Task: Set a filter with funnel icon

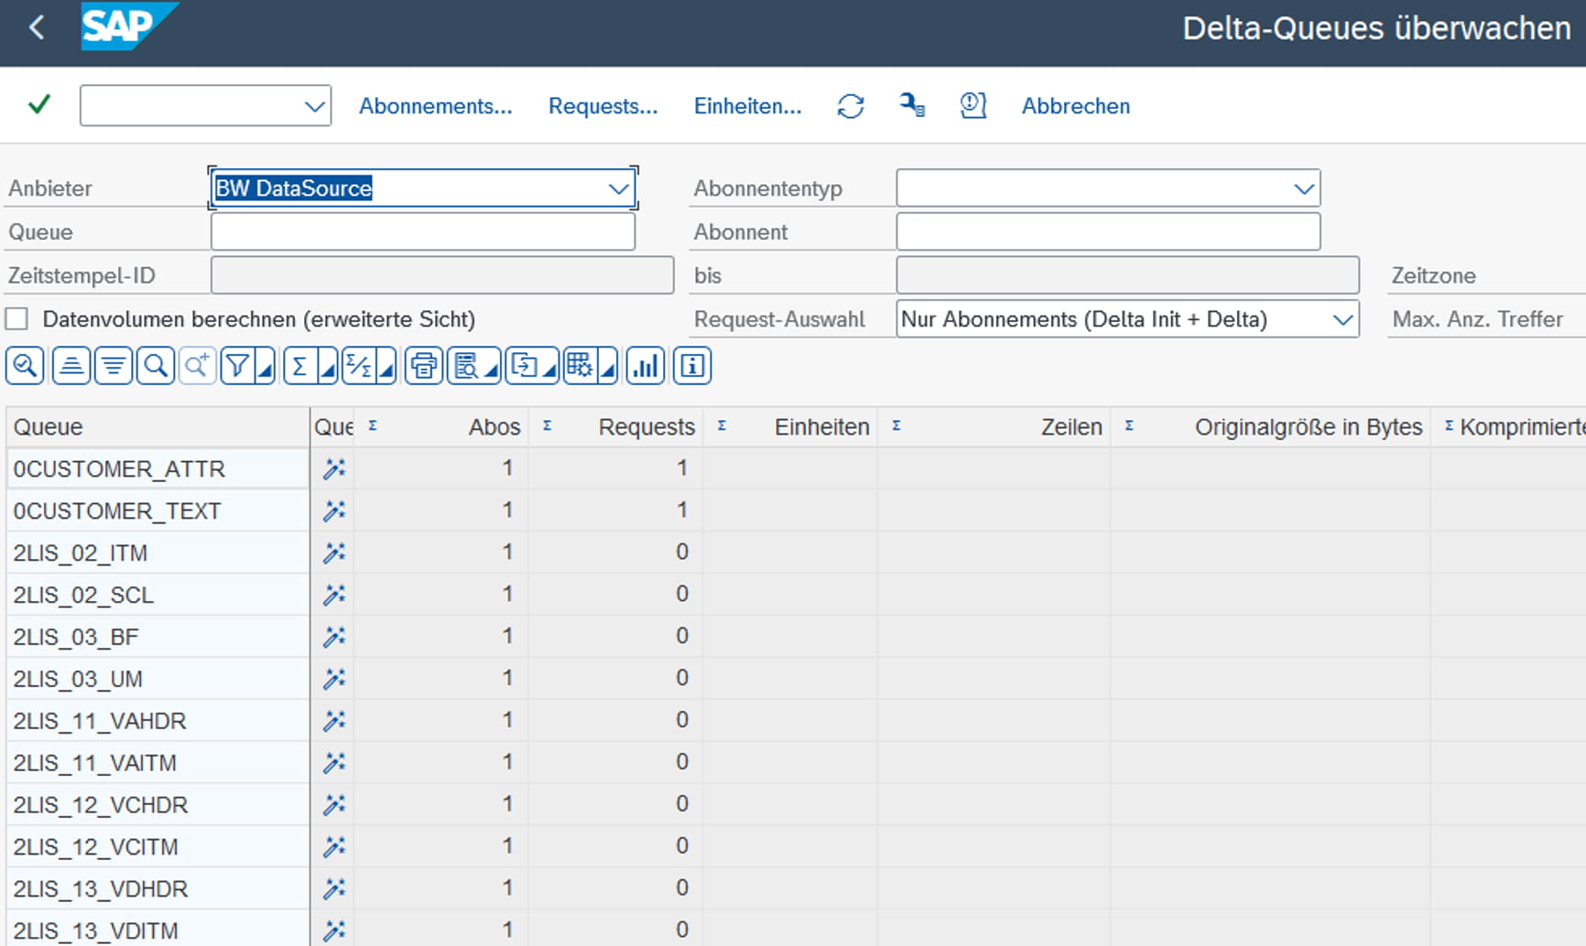Action: coord(238,367)
